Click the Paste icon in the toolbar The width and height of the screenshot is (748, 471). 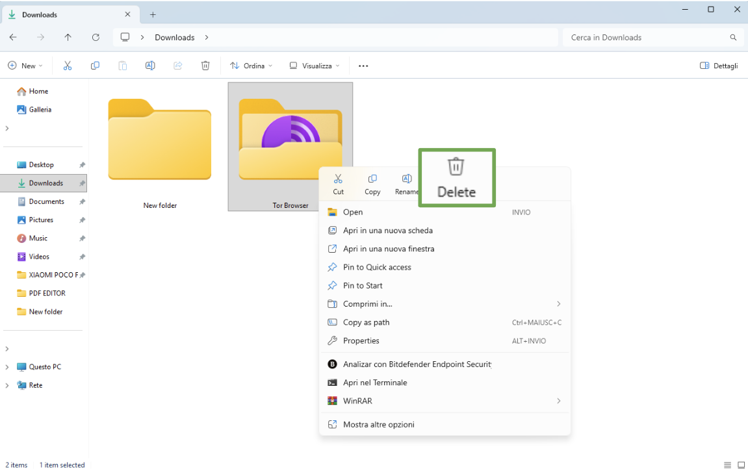[123, 65]
